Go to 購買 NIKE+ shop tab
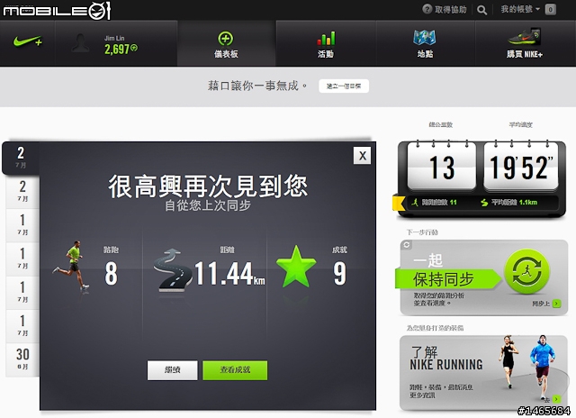 click(x=525, y=43)
